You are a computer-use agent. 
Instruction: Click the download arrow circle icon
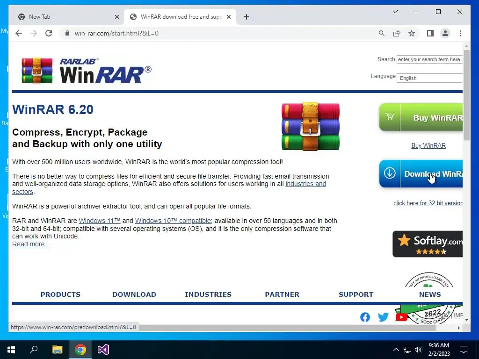(390, 173)
